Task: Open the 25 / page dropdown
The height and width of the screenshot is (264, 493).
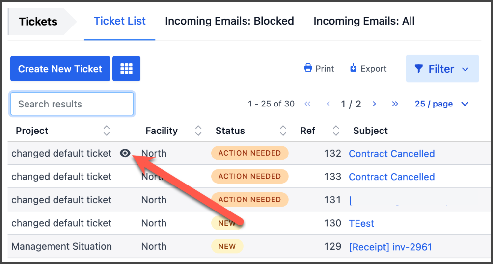Action: tap(442, 104)
